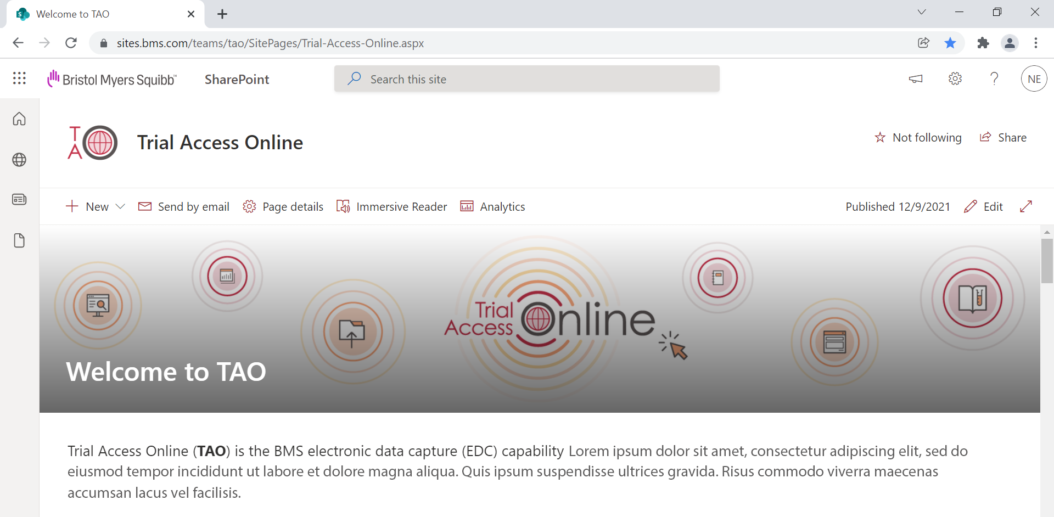This screenshot has height=517, width=1054.
Task: Click the address bar URL
Action: tap(270, 43)
